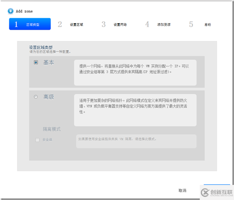Screen dimensions: 234x200
Task: Click the 设置区域类型 heading
Action: pyautogui.click(x=41, y=47)
